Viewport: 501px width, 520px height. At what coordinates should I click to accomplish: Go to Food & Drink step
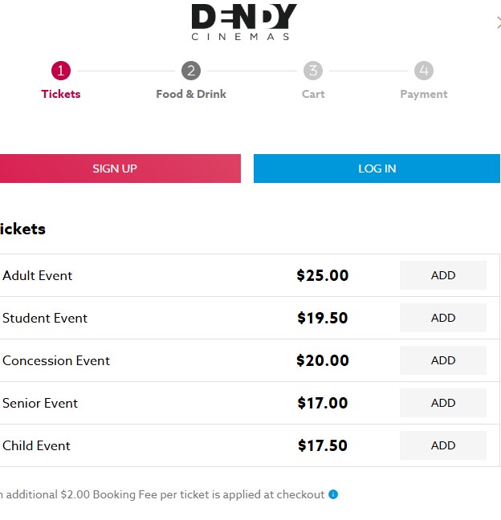pos(191,94)
